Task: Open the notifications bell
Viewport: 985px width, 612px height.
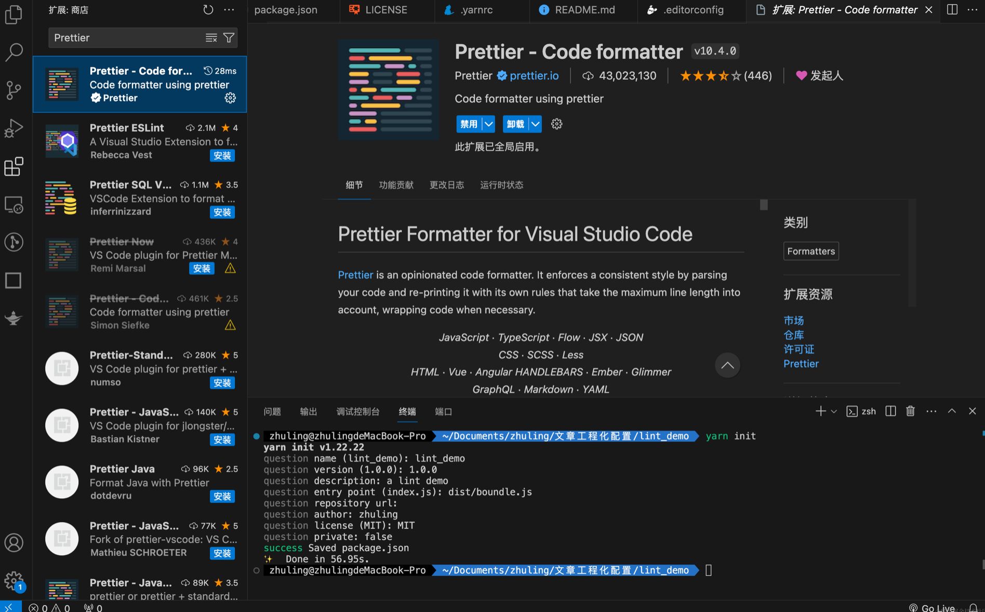Action: pyautogui.click(x=973, y=607)
